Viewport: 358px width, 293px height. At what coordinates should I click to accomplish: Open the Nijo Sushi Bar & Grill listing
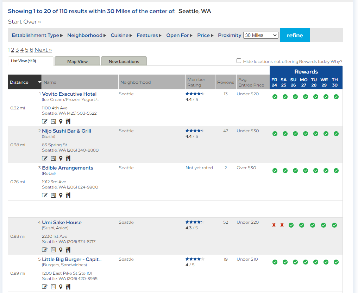(x=67, y=131)
